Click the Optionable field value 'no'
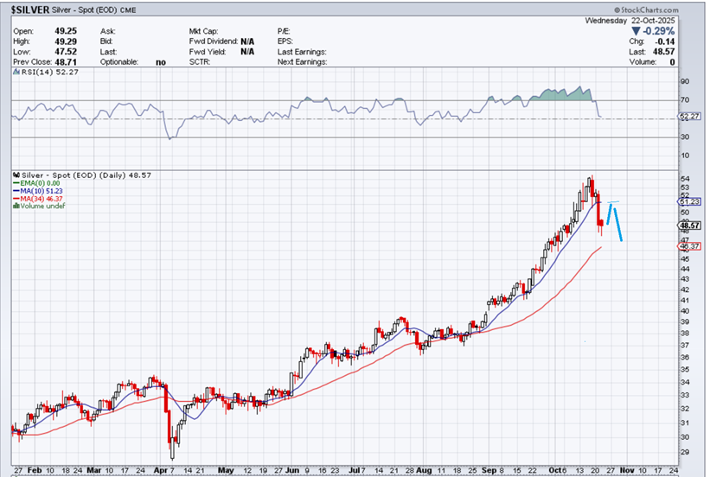 click(x=161, y=62)
